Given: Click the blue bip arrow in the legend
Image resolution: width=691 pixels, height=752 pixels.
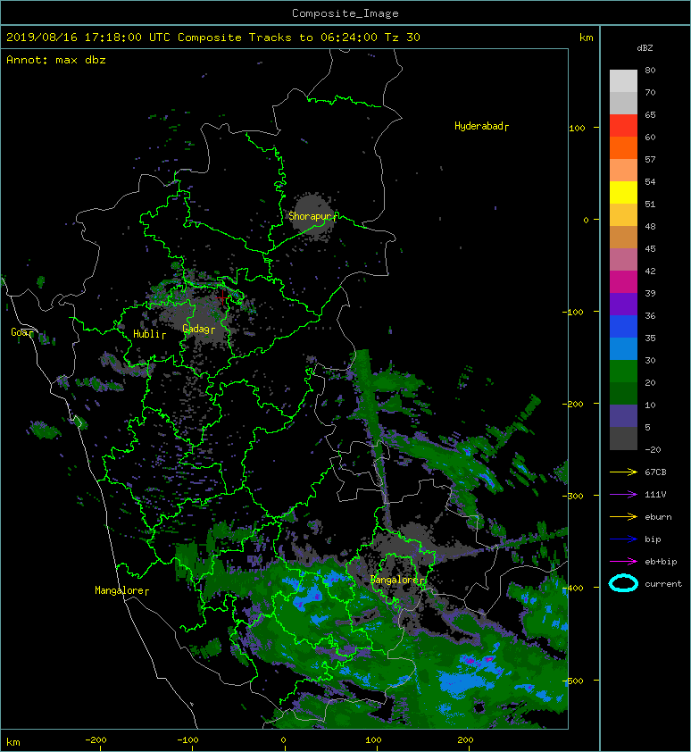Looking at the screenshot, I should (x=623, y=539).
